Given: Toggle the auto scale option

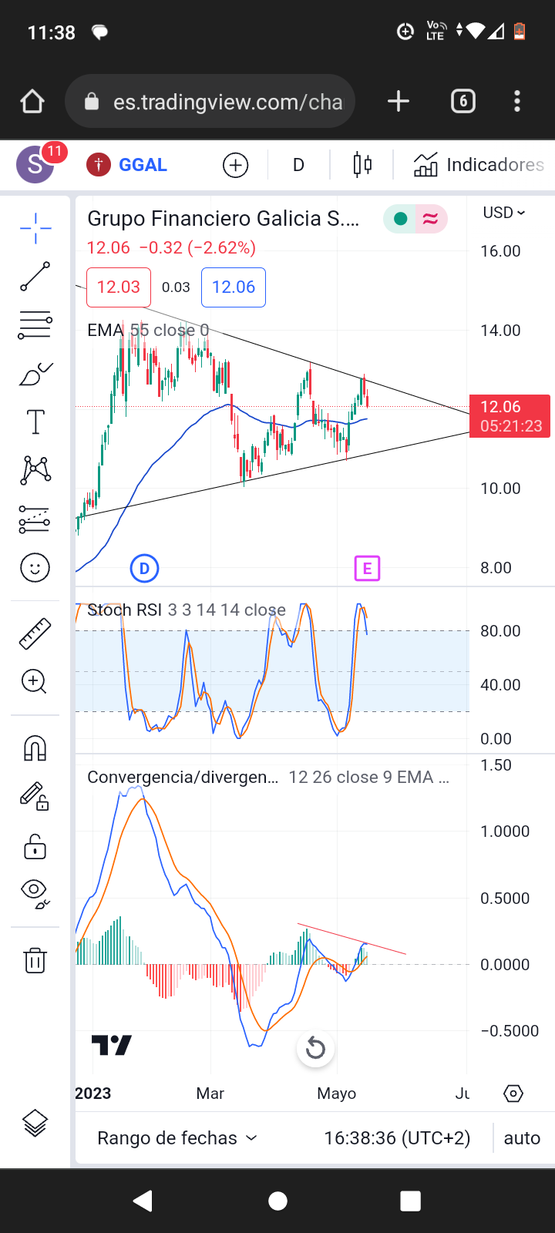Looking at the screenshot, I should (522, 1138).
